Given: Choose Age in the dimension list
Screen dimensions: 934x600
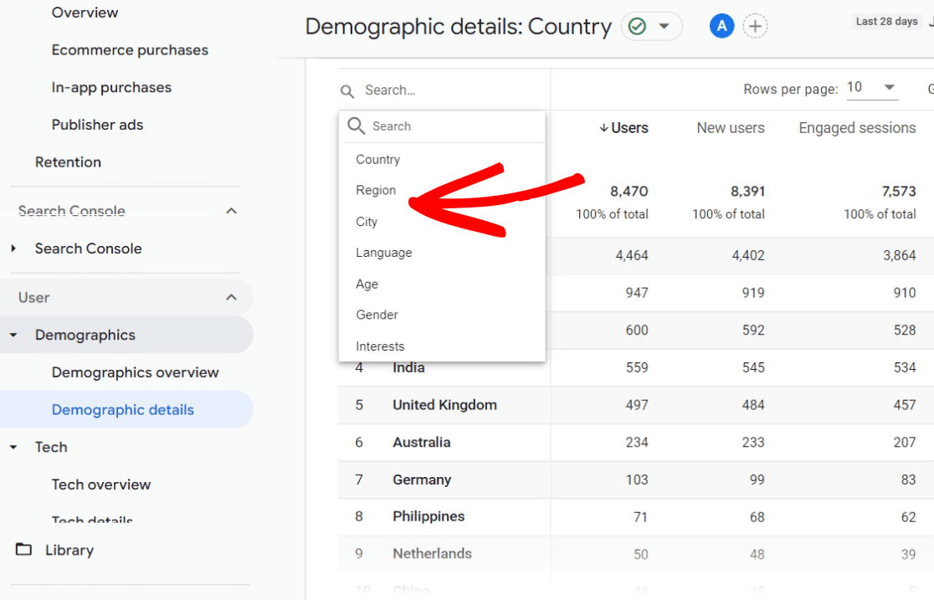Looking at the screenshot, I should [x=367, y=284].
